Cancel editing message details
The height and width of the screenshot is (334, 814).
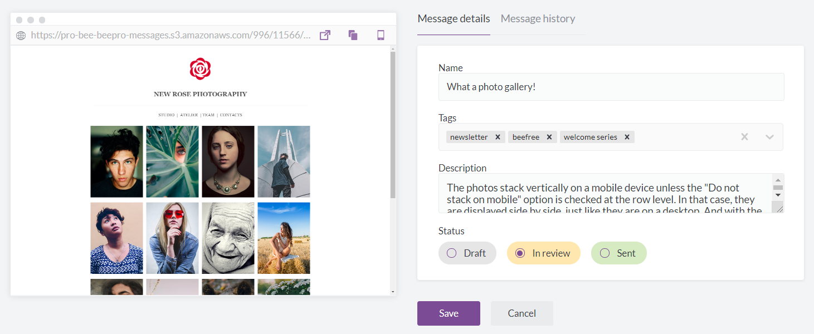pyautogui.click(x=522, y=313)
